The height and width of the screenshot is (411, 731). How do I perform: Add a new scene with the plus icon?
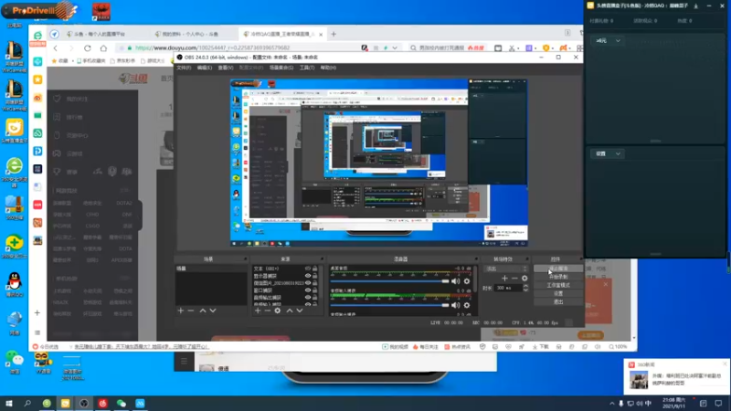pyautogui.click(x=180, y=311)
